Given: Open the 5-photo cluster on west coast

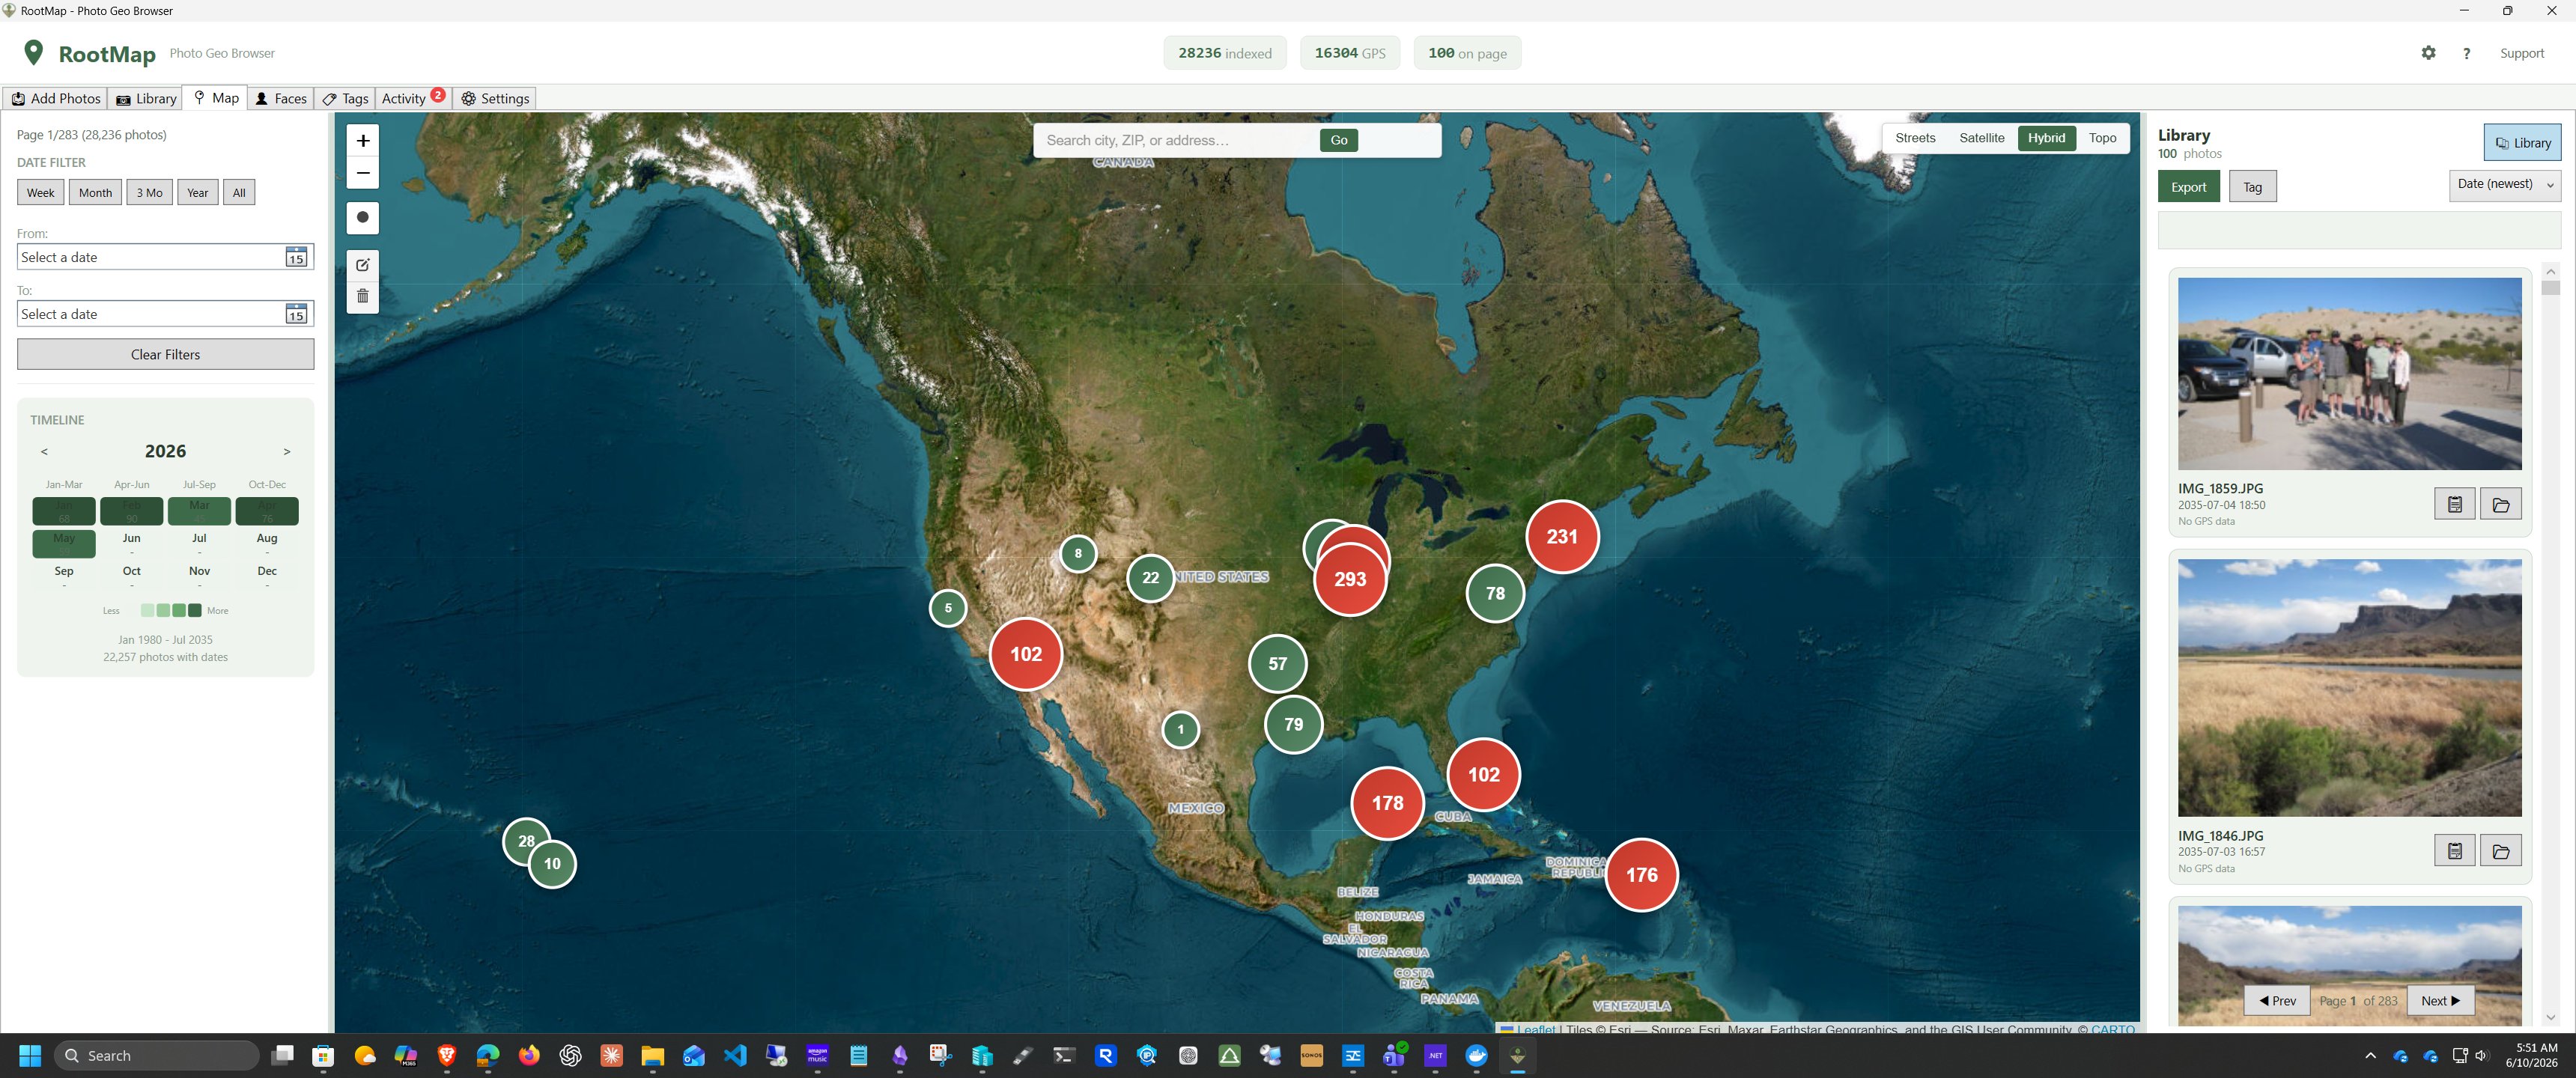Looking at the screenshot, I should click(x=947, y=608).
